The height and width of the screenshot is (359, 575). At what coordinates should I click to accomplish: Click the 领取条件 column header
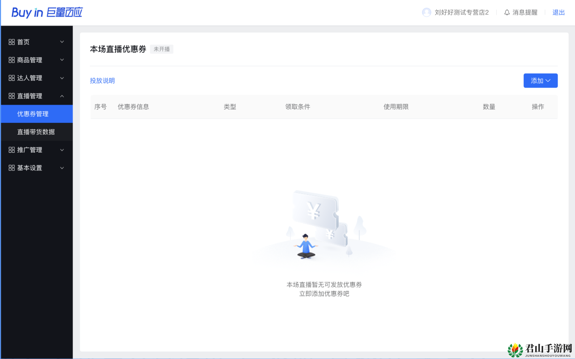click(x=298, y=107)
